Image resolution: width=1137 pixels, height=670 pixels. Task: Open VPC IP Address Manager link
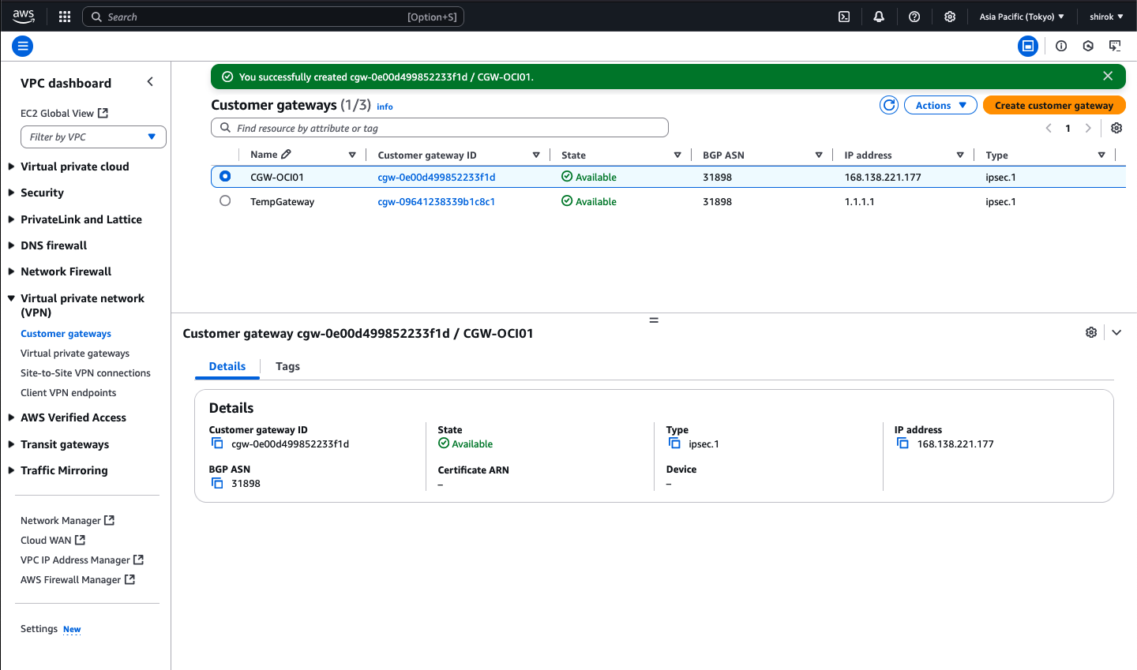[82, 560]
